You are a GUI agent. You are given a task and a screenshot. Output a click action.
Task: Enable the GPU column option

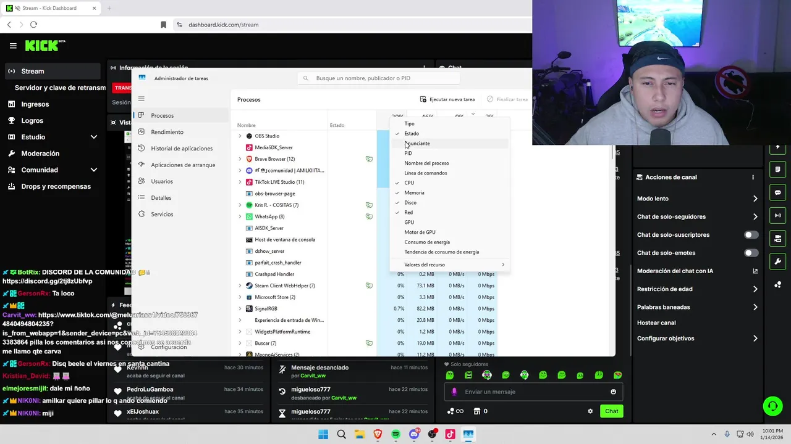pyautogui.click(x=449, y=223)
